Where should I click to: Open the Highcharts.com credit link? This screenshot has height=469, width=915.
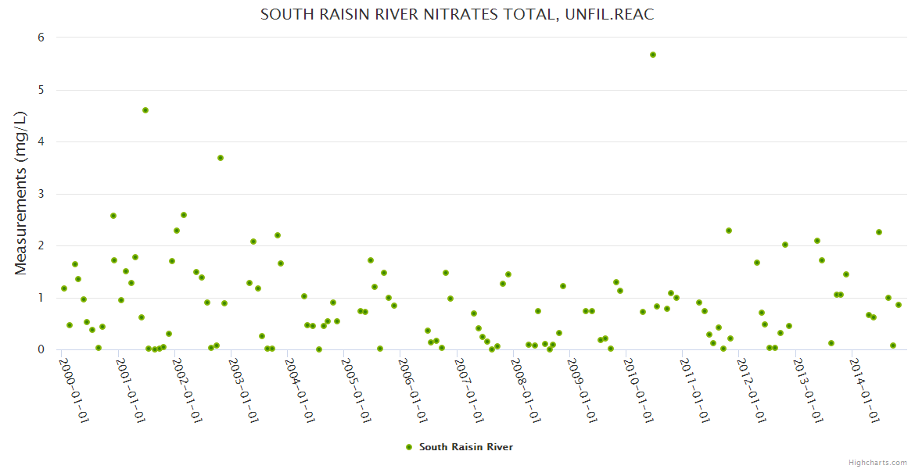click(877, 462)
